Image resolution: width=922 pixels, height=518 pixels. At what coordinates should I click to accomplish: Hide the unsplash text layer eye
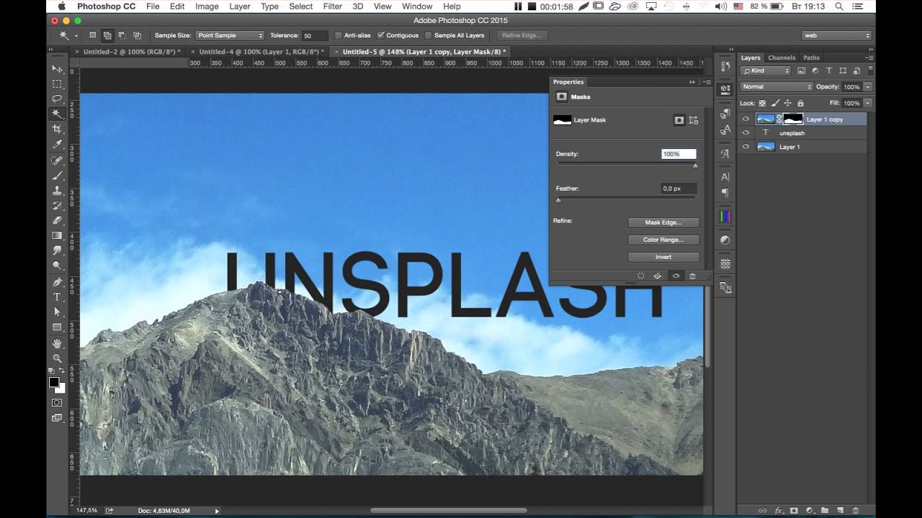[746, 133]
